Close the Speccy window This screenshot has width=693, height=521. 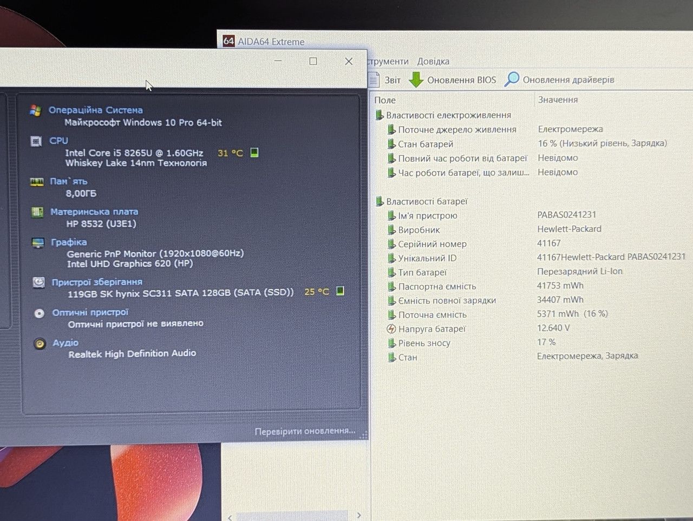(x=349, y=61)
